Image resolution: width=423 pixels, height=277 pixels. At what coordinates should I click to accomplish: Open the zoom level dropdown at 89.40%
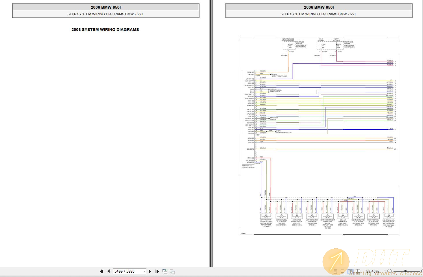coord(385,272)
